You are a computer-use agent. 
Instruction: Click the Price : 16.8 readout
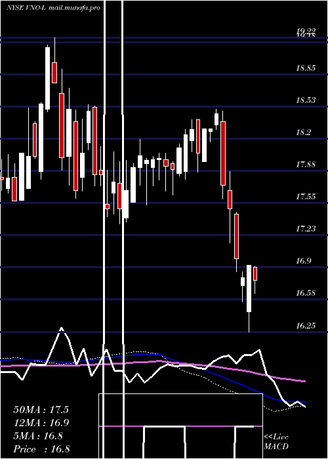(41, 449)
